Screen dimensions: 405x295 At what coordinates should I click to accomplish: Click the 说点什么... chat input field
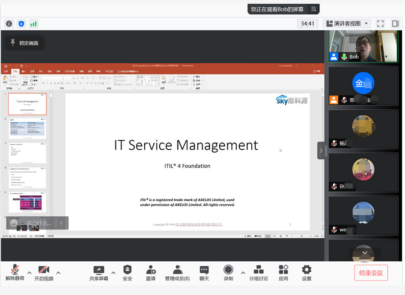click(39, 223)
